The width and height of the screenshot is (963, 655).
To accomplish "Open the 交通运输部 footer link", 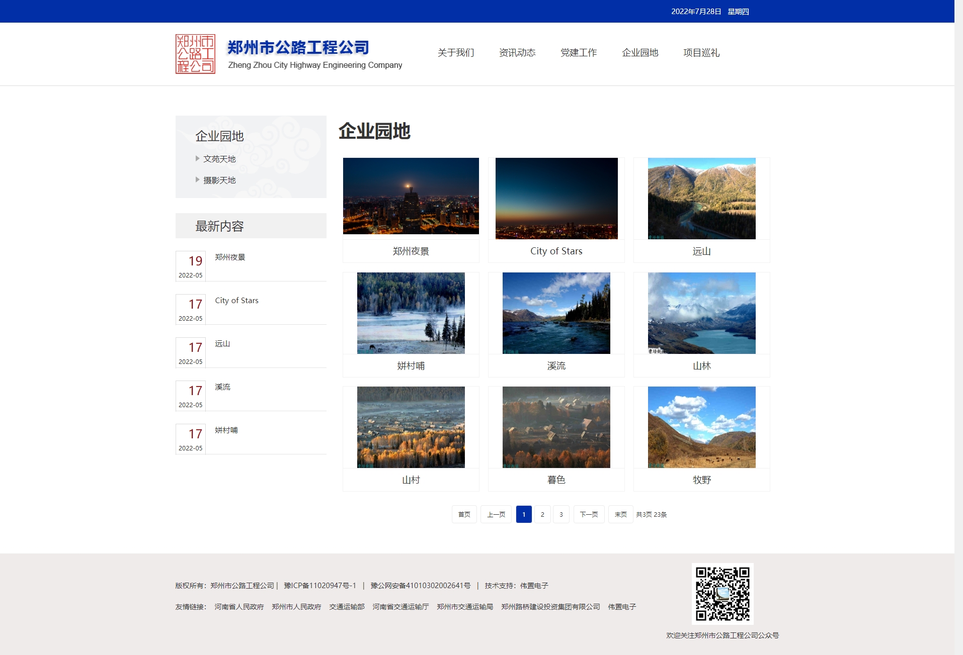I will 347,607.
